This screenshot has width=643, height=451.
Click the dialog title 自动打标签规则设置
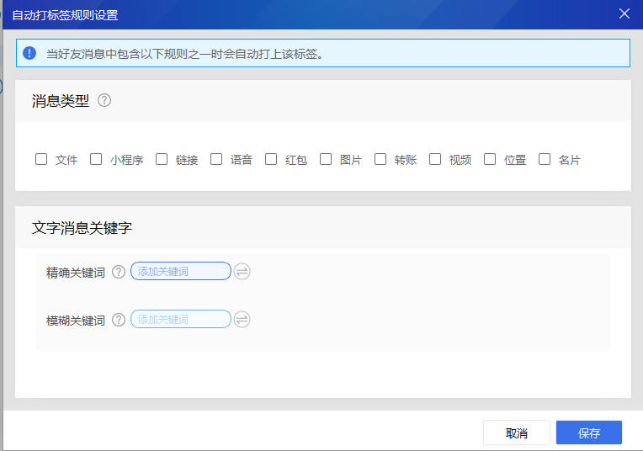point(65,15)
